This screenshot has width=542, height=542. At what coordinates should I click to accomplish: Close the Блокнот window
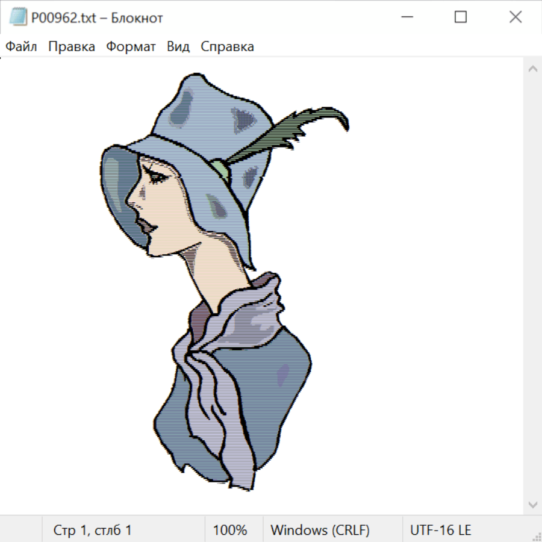[x=516, y=17]
